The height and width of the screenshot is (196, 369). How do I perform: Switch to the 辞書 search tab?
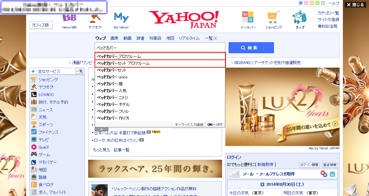(x=140, y=38)
